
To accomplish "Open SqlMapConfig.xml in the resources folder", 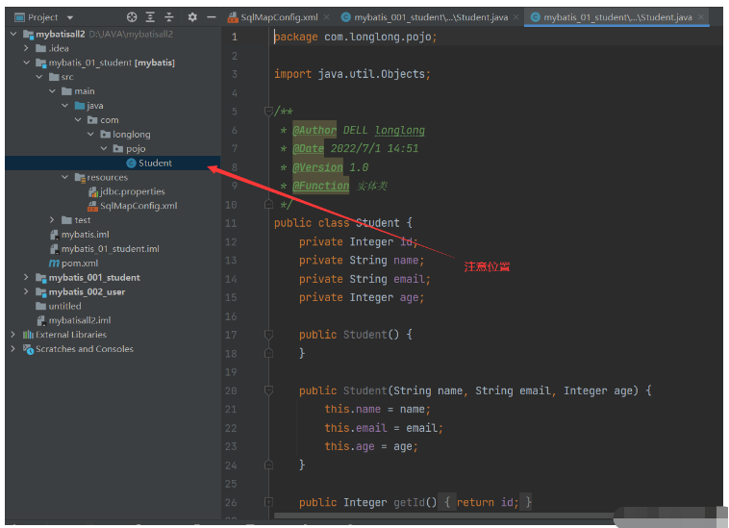I will [138, 206].
